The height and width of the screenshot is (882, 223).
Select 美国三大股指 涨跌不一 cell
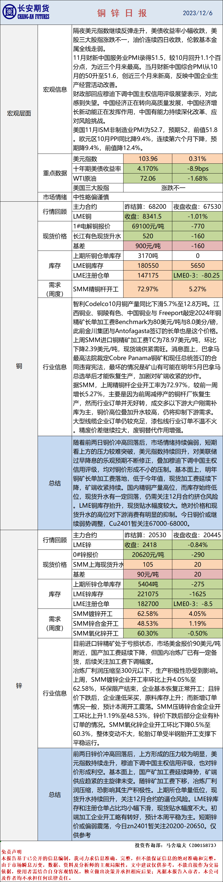(173, 188)
